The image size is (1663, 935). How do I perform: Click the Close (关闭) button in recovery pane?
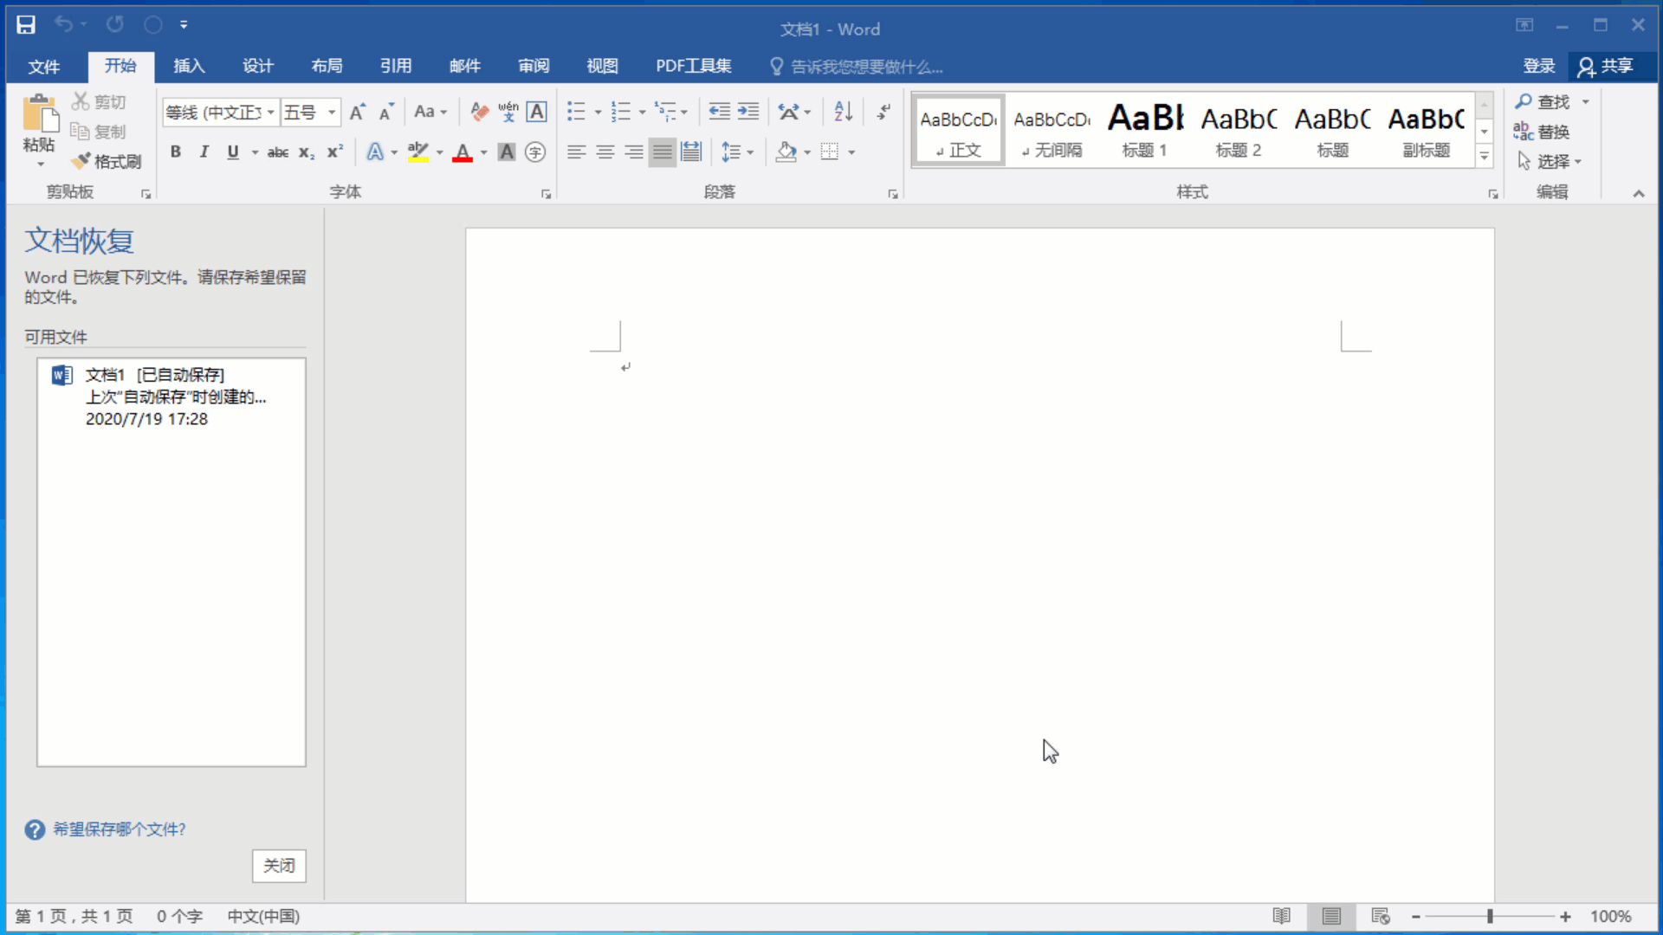(x=279, y=866)
